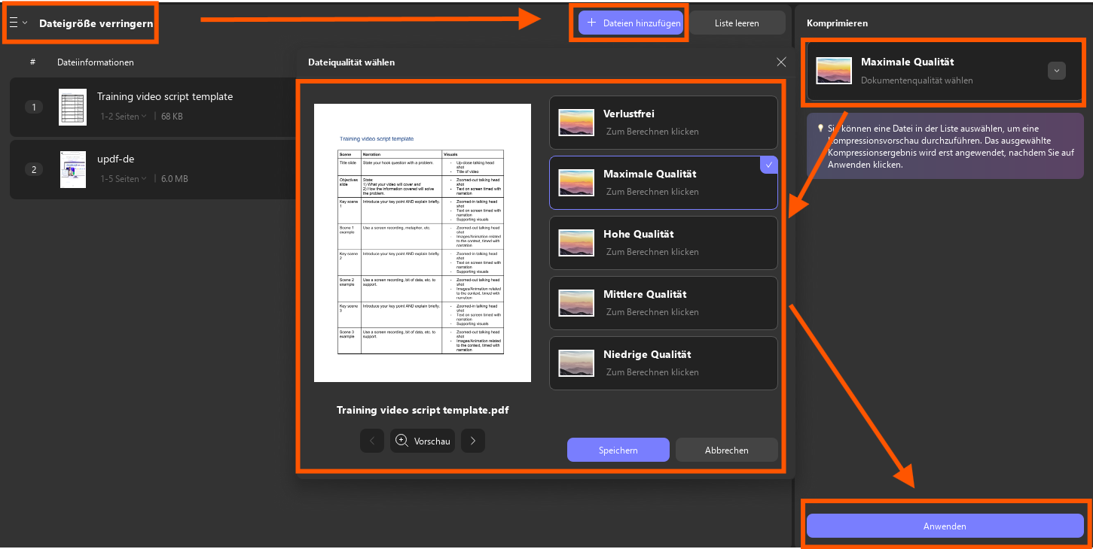This screenshot has width=1093, height=549.
Task: Click the Abbrechen button
Action: tap(727, 450)
